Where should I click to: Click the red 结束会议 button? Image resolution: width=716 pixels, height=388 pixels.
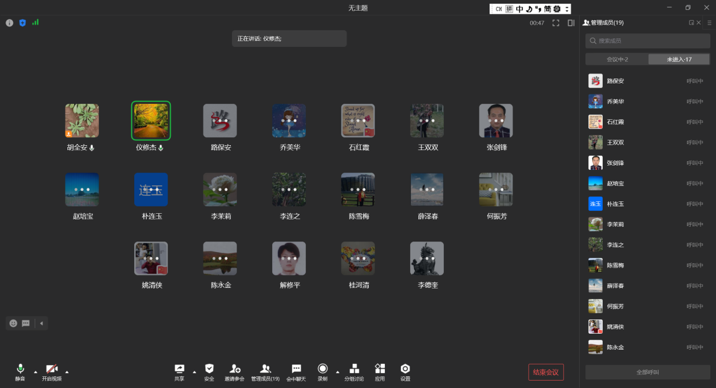[x=546, y=372]
